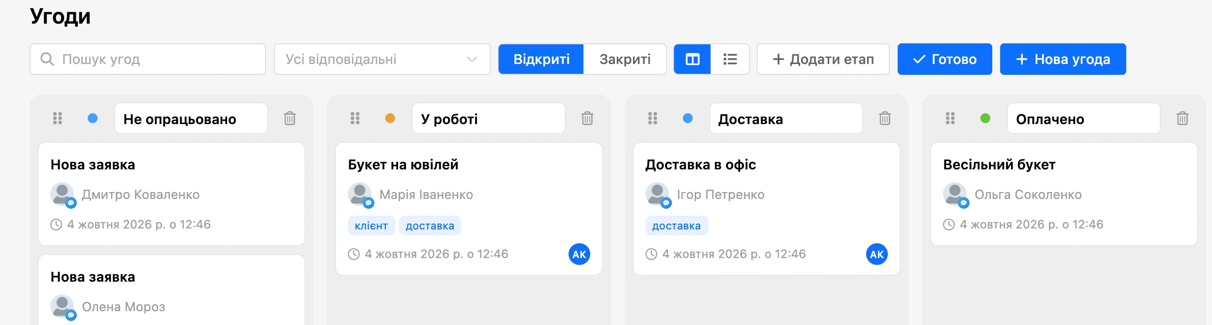Edit the 'Доставка' stage name field

[x=786, y=118]
